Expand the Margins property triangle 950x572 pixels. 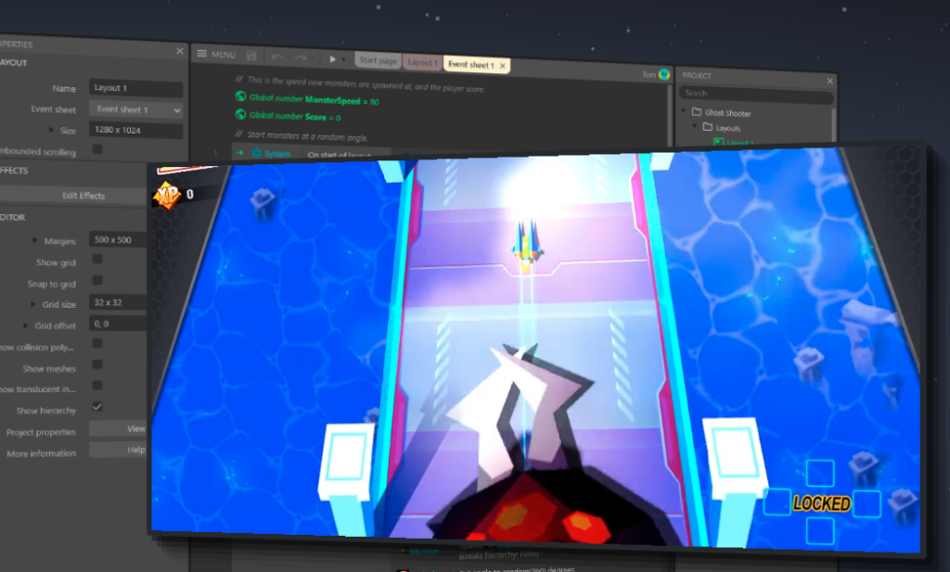(34, 240)
